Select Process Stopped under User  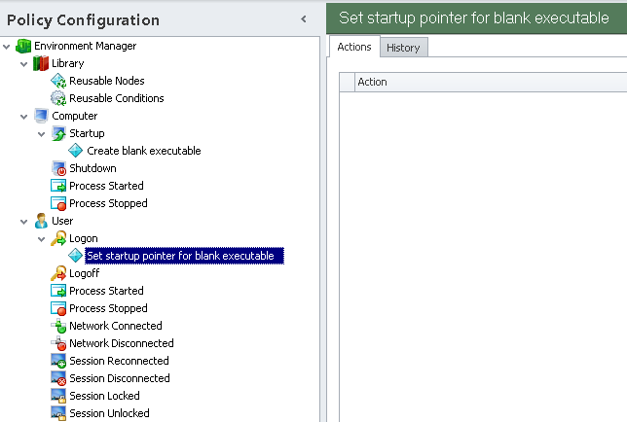[x=108, y=308]
